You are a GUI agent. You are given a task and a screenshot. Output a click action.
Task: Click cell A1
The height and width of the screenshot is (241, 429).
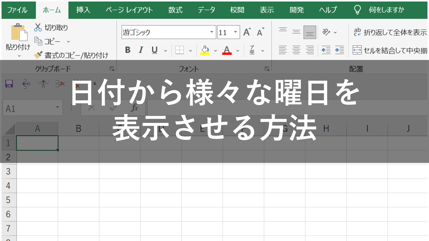(37, 143)
